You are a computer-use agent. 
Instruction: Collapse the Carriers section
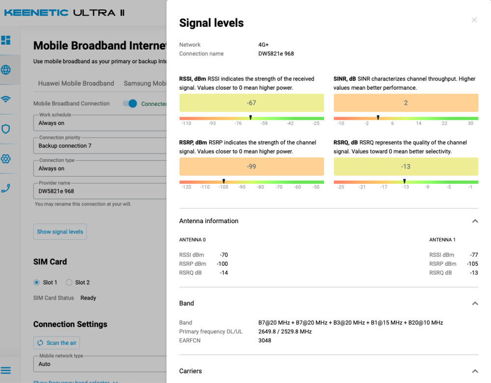474,371
